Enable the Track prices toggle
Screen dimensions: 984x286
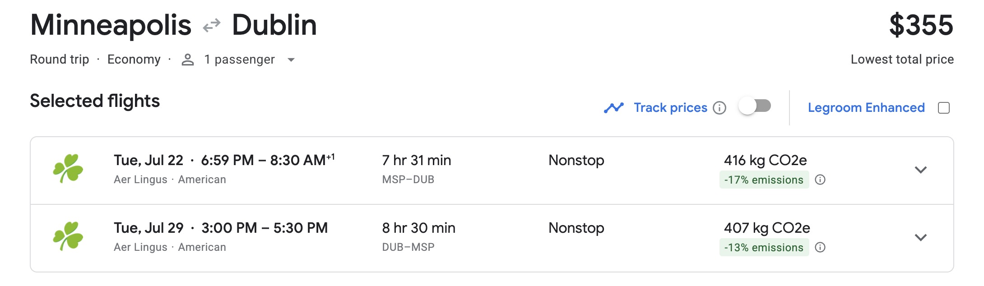click(x=755, y=106)
